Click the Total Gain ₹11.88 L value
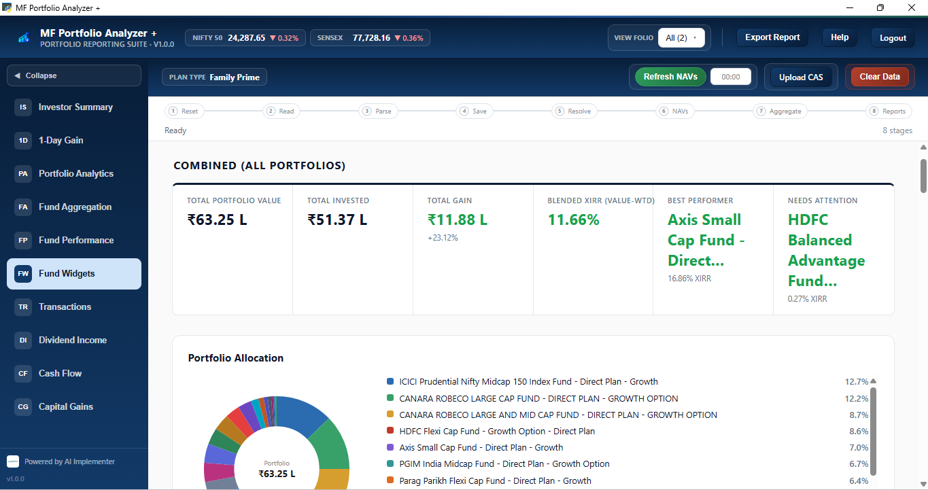 [x=458, y=220]
